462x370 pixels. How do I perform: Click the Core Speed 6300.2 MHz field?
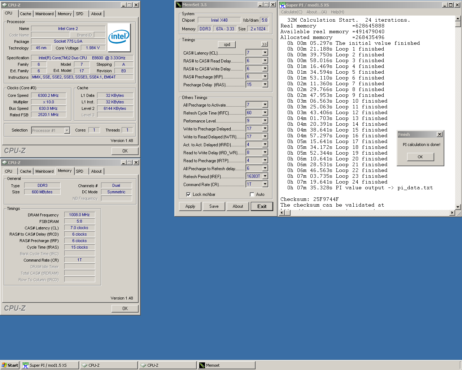48,95
